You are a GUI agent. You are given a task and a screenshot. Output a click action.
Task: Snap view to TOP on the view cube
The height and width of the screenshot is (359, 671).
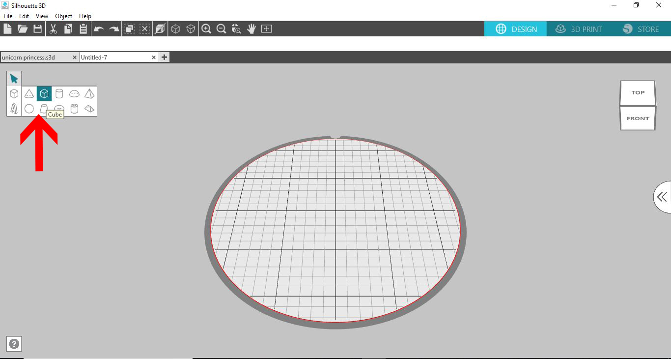638,92
